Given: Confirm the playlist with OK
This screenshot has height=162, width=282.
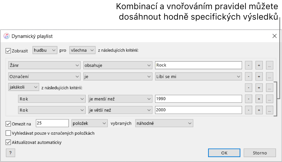Looking at the screenshot, I should [224, 153].
